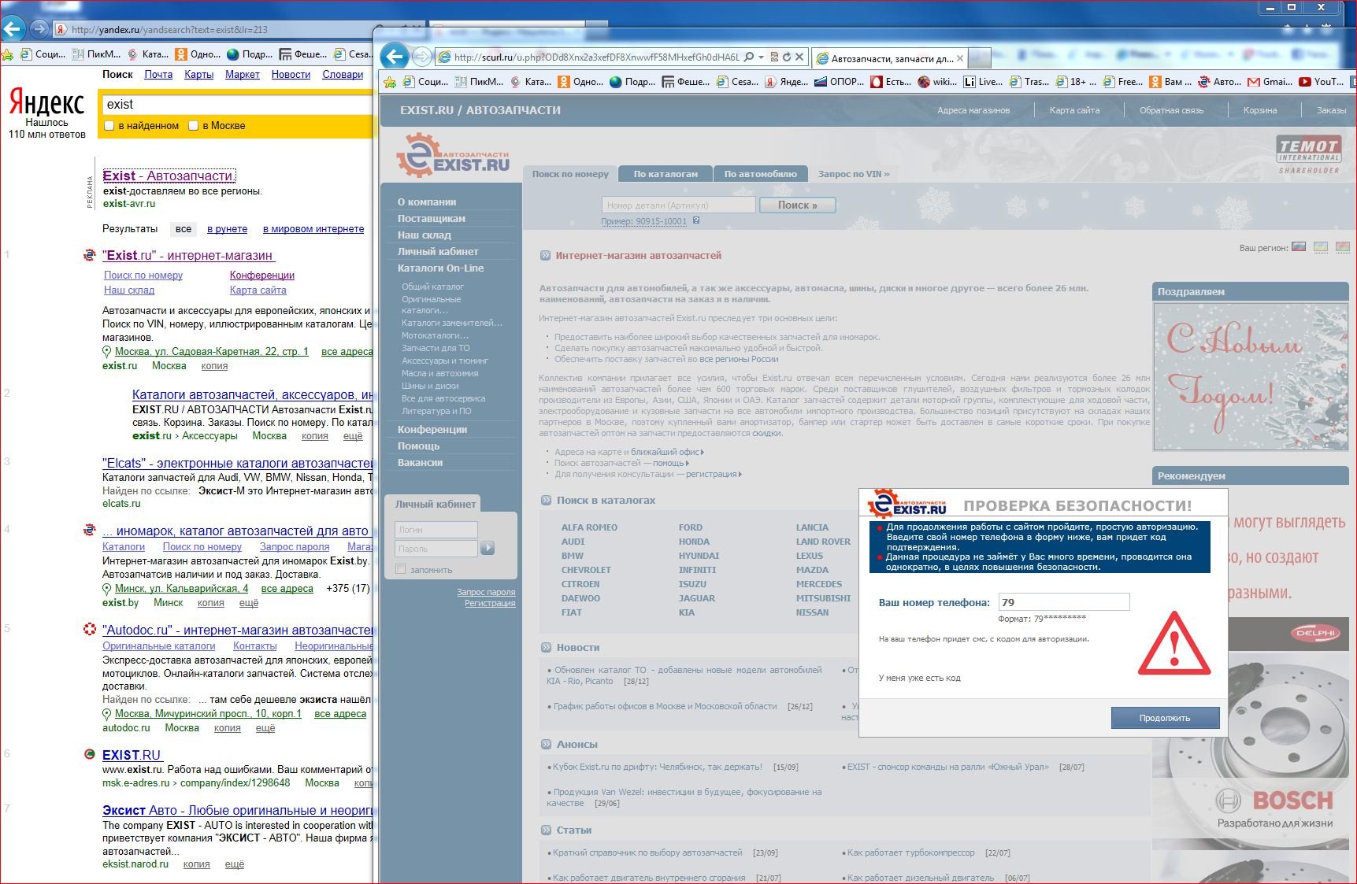The height and width of the screenshot is (884, 1357).
Task: Toggle 'в Москве' checkbox on Yandex
Action: coord(193,126)
